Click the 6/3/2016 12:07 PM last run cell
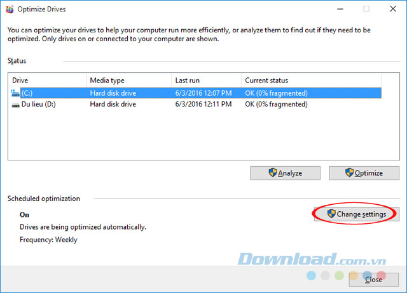This screenshot has height=293, width=407. (x=203, y=93)
